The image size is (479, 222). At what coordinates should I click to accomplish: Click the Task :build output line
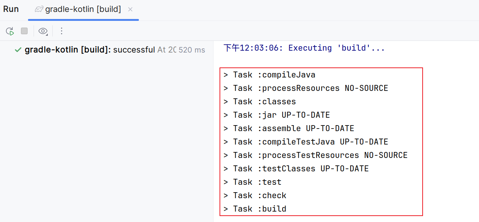pos(255,209)
